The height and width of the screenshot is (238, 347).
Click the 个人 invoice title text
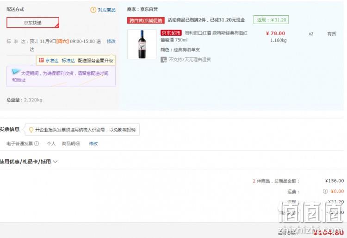[x=51, y=144]
